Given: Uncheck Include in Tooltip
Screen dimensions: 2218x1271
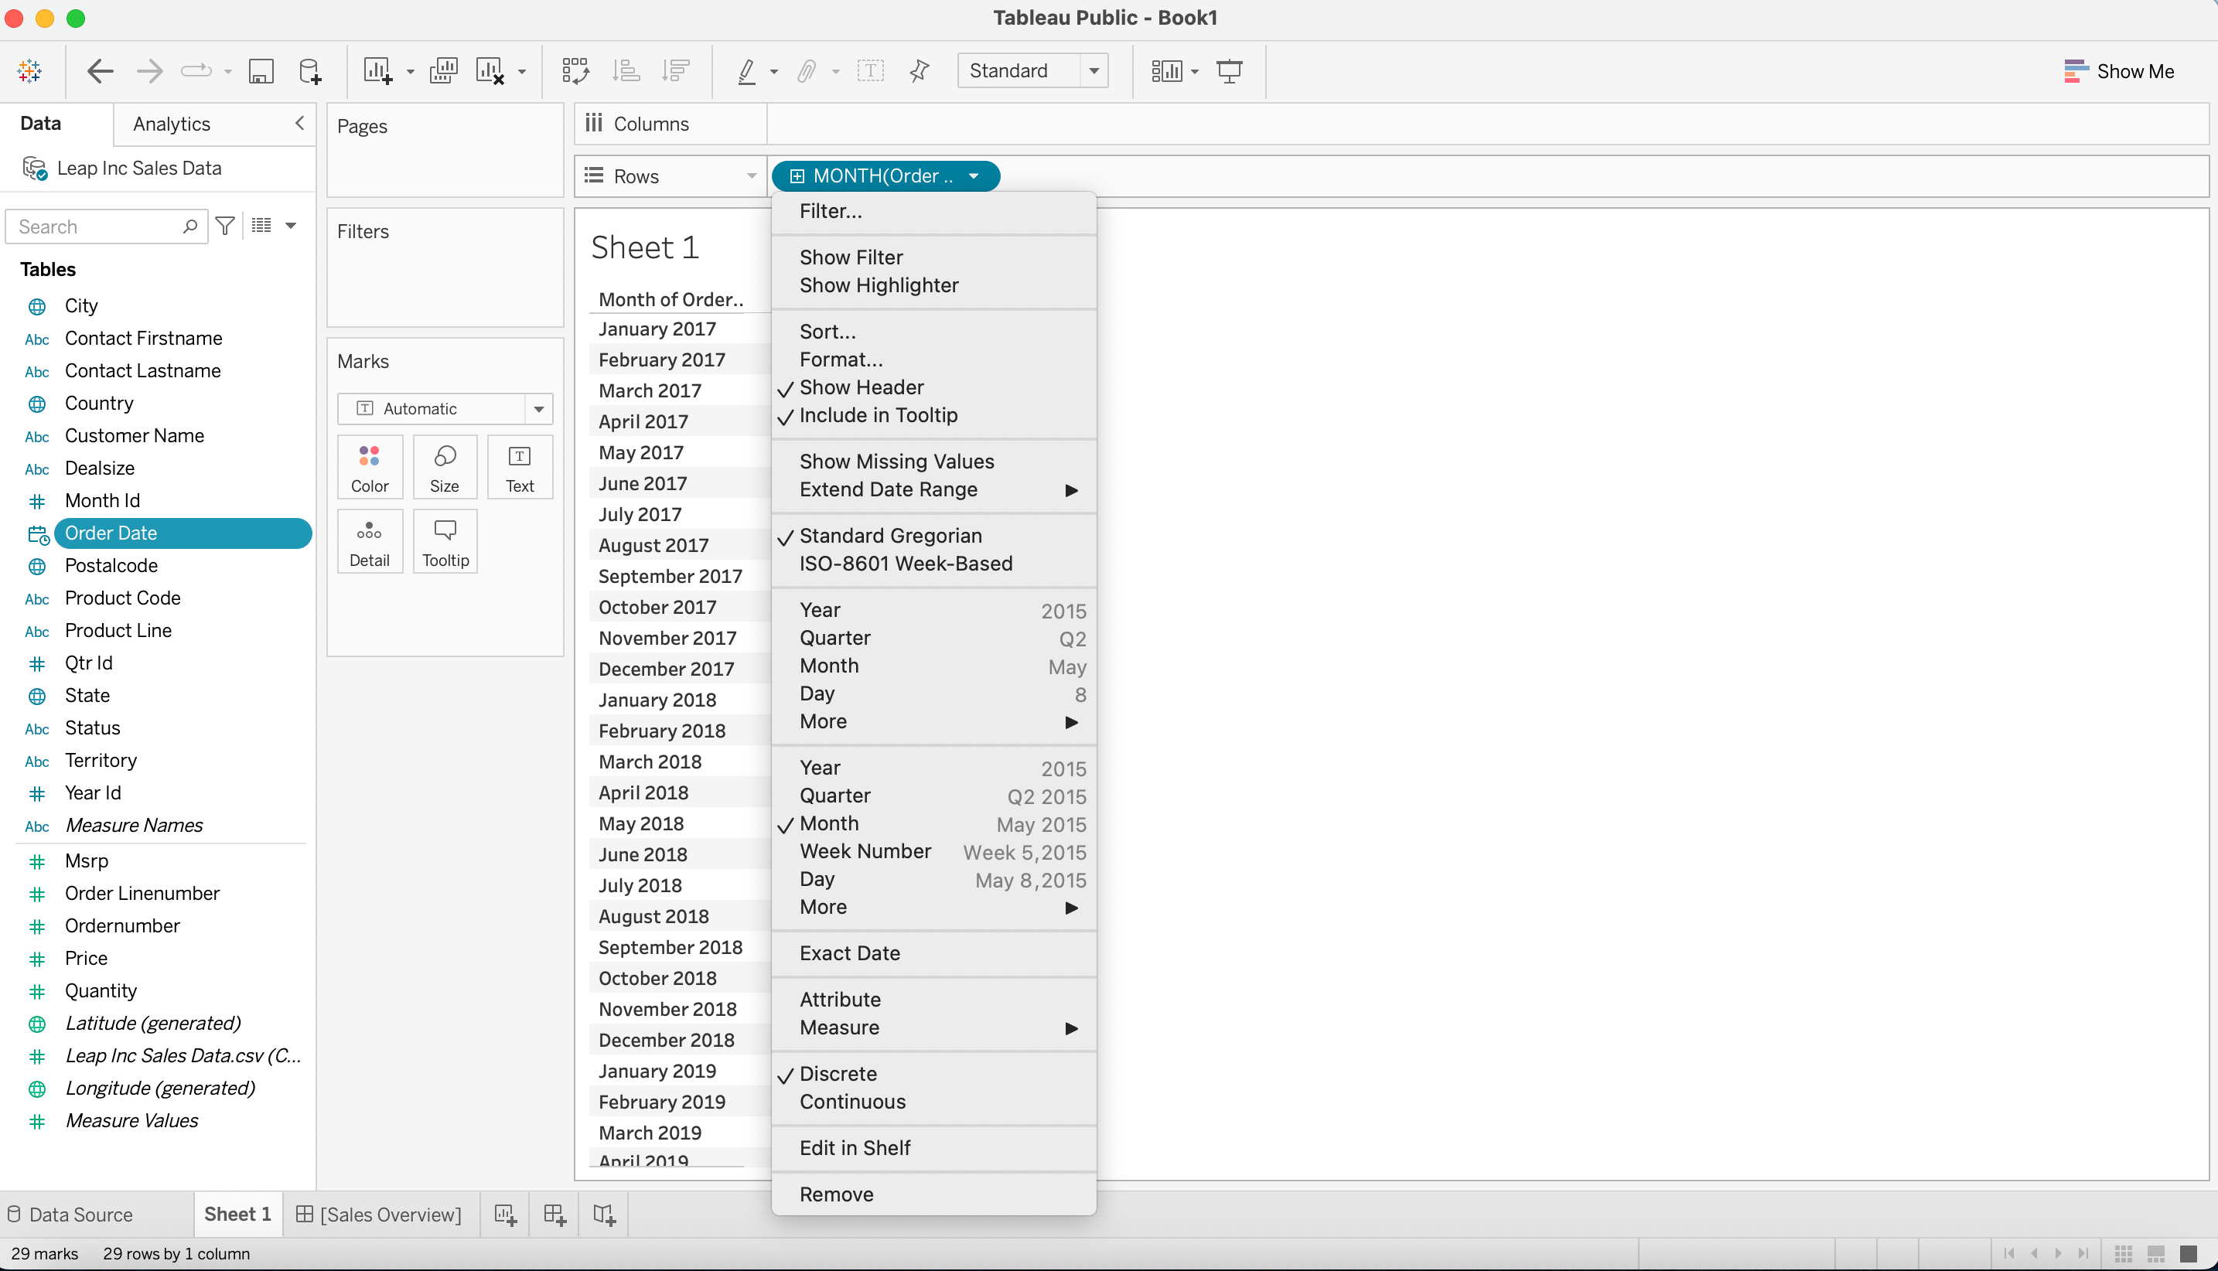Looking at the screenshot, I should pos(878,415).
